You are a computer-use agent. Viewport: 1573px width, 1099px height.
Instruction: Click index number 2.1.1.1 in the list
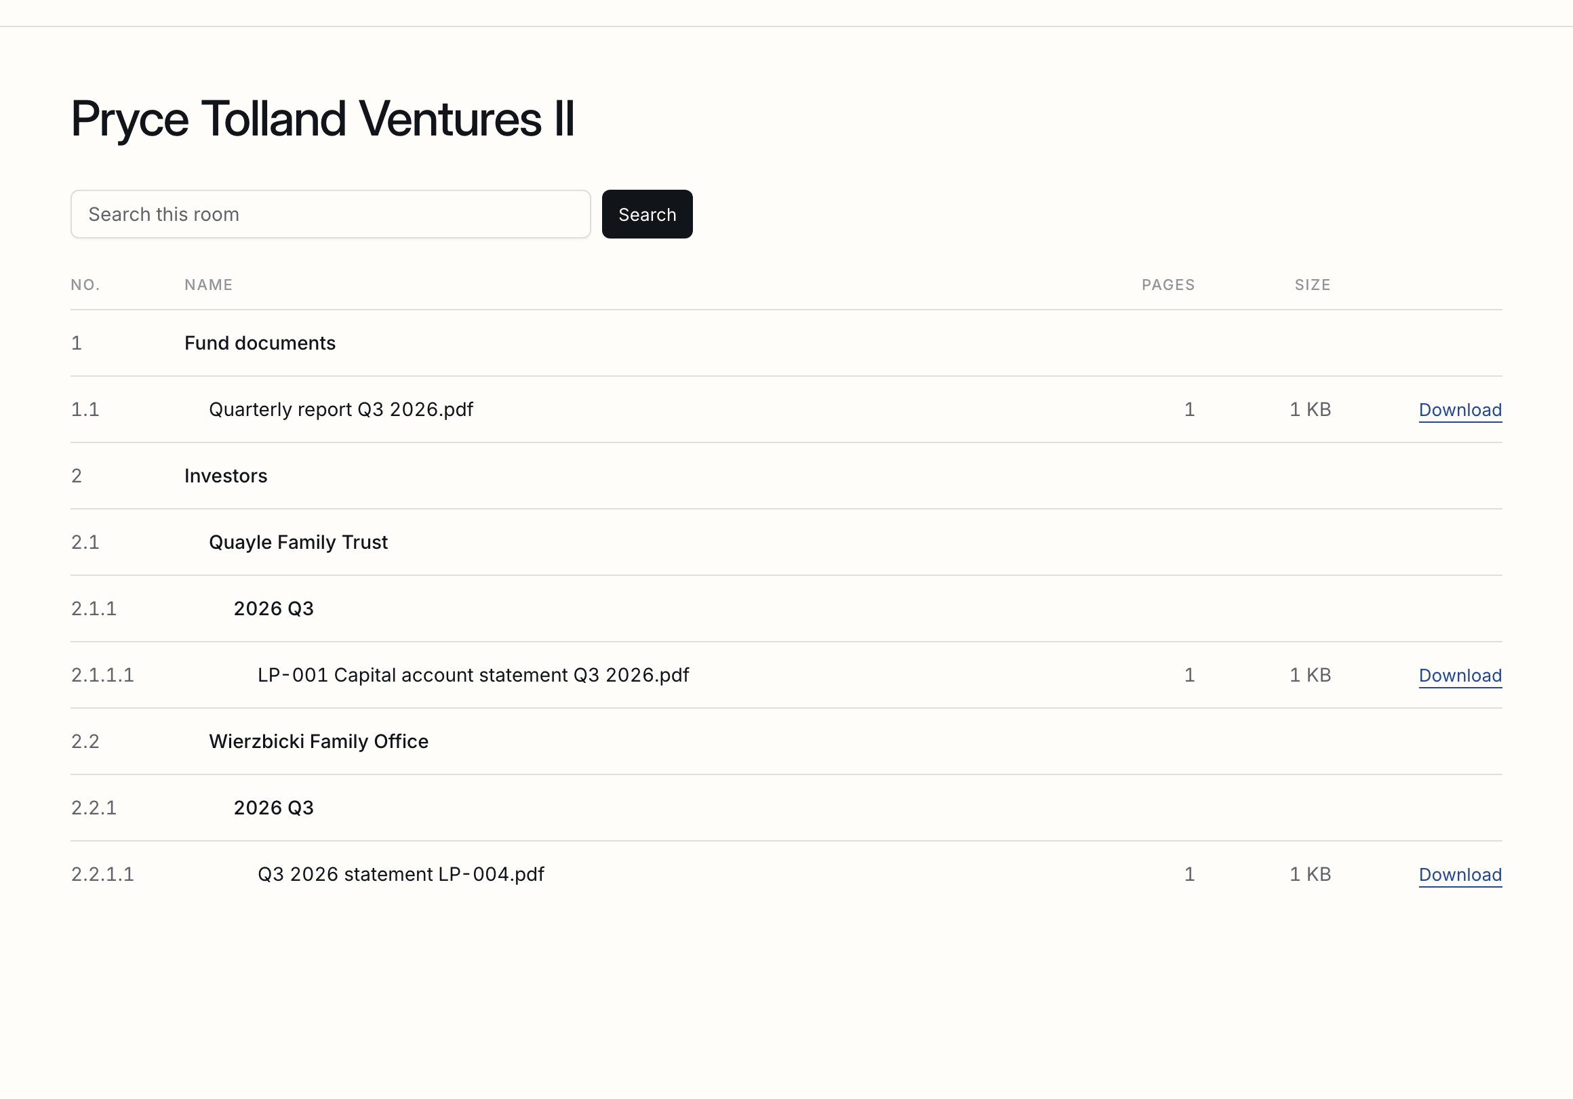103,675
